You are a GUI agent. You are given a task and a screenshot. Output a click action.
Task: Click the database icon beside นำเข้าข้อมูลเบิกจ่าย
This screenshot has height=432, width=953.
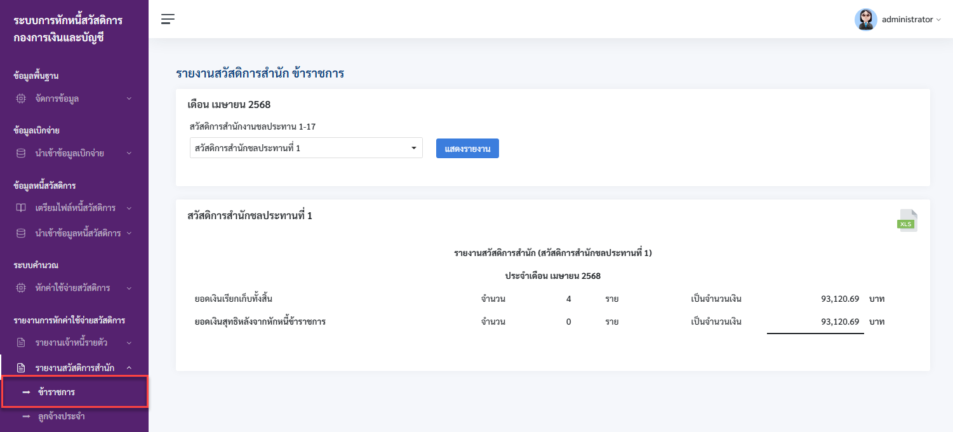coord(21,153)
